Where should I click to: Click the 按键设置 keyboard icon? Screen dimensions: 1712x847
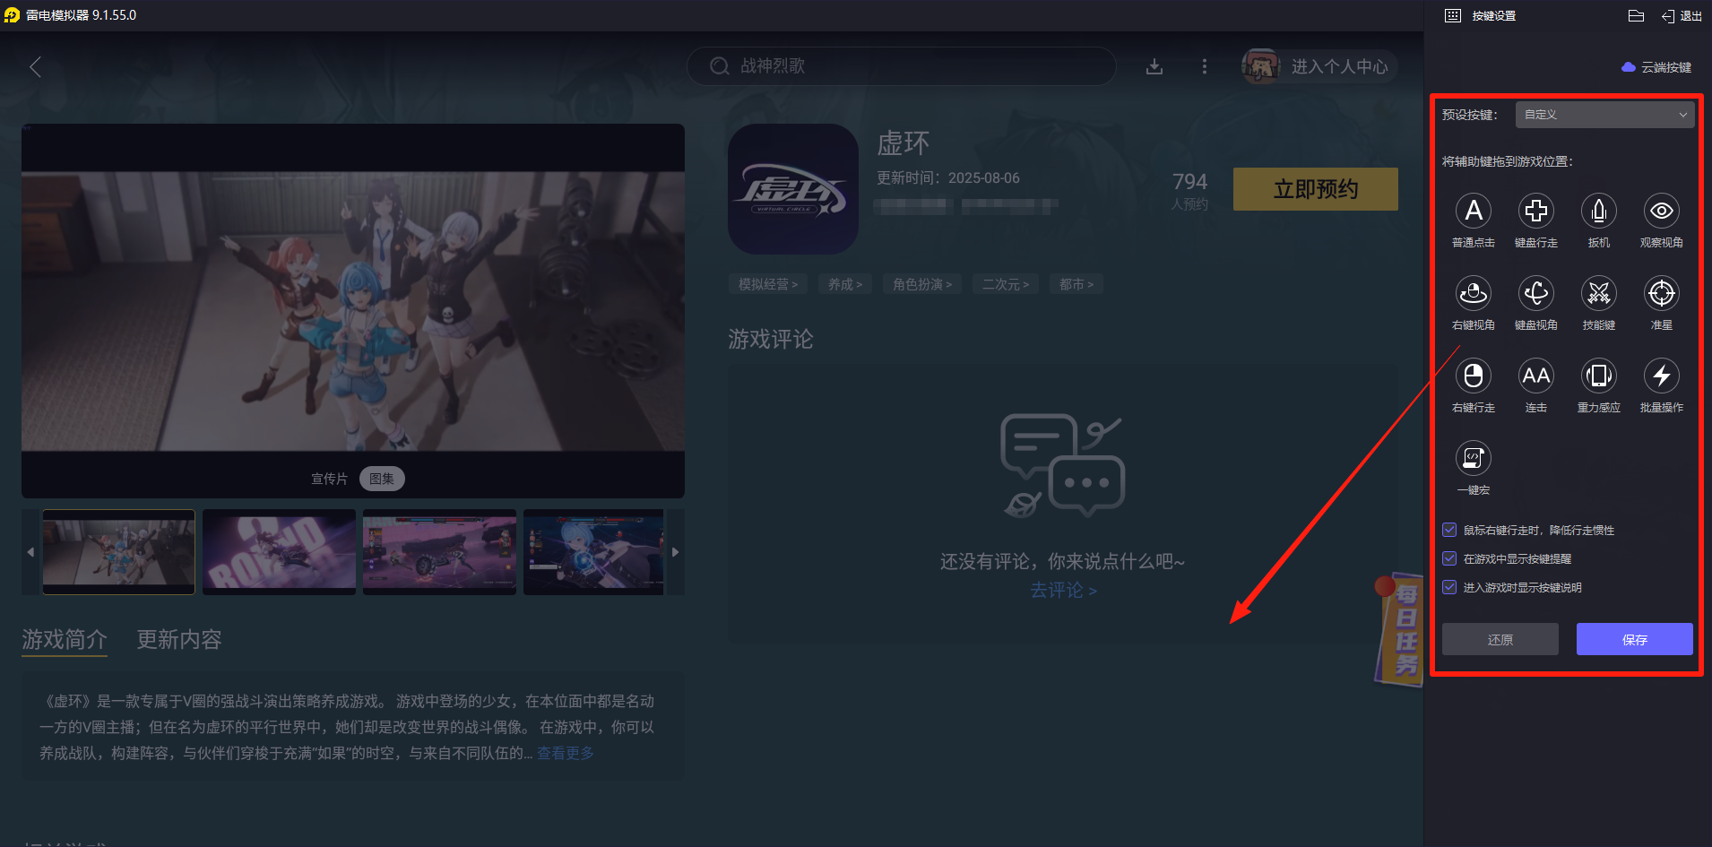pyautogui.click(x=1453, y=16)
